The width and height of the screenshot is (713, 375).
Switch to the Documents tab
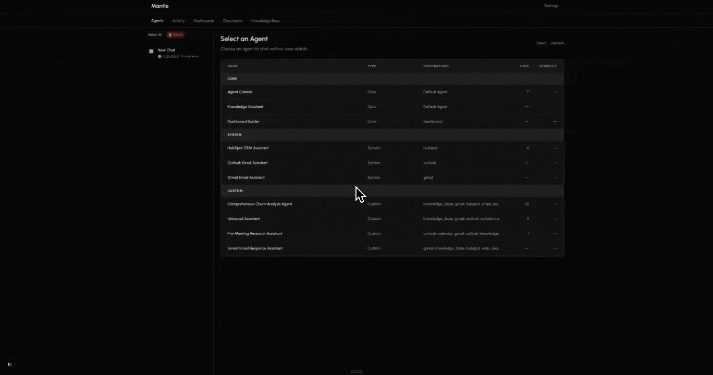pyautogui.click(x=232, y=21)
